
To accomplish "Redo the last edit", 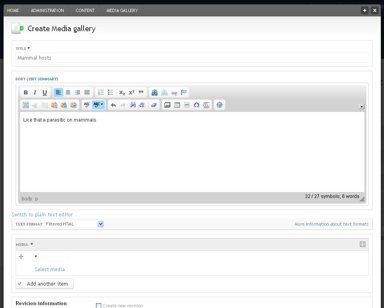I will 123,105.
